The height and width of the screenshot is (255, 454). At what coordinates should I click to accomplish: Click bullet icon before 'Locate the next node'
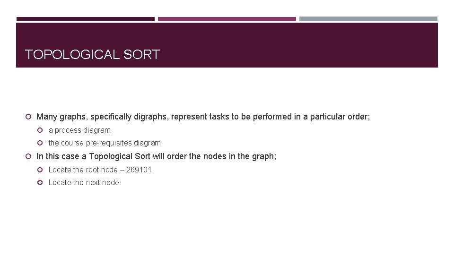[40, 182]
